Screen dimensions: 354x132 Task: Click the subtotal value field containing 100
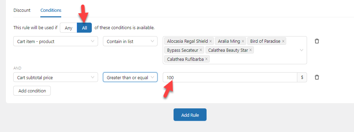tap(230, 77)
